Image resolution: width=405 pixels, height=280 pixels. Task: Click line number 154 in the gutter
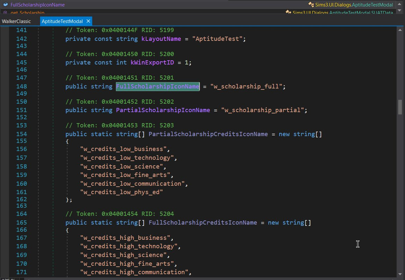coord(21,134)
